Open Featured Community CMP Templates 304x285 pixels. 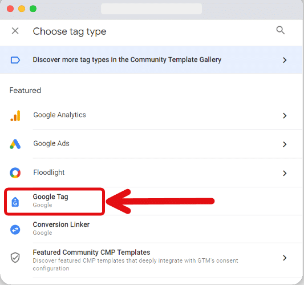(x=151, y=260)
